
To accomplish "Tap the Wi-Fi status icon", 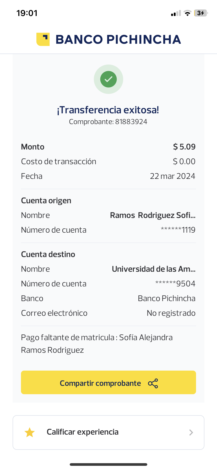I will coord(187,13).
